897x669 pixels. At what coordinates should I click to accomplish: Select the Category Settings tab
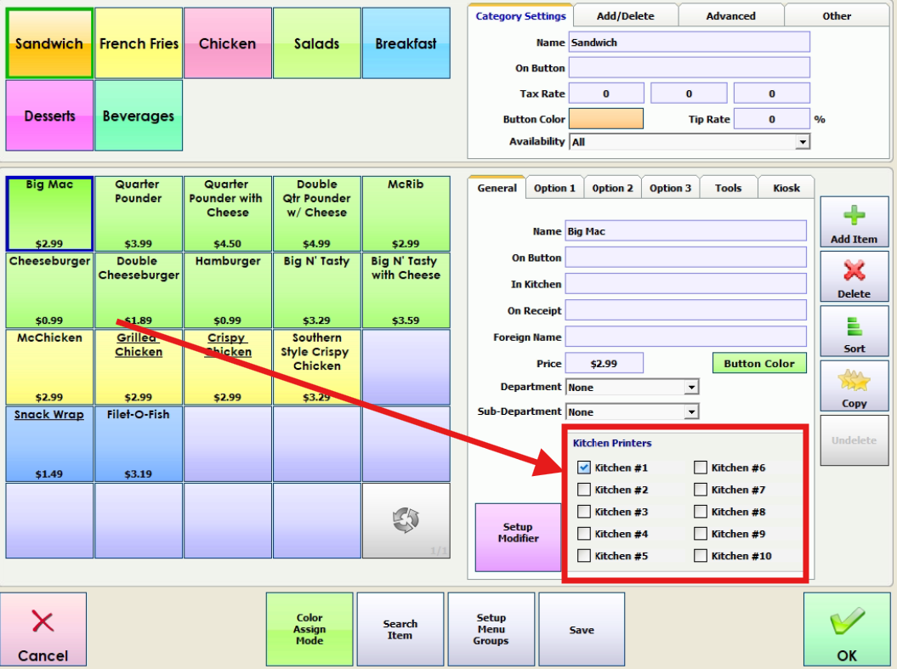[x=520, y=16]
